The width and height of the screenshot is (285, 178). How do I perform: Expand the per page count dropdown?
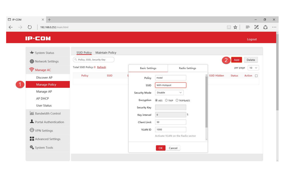(x=253, y=68)
